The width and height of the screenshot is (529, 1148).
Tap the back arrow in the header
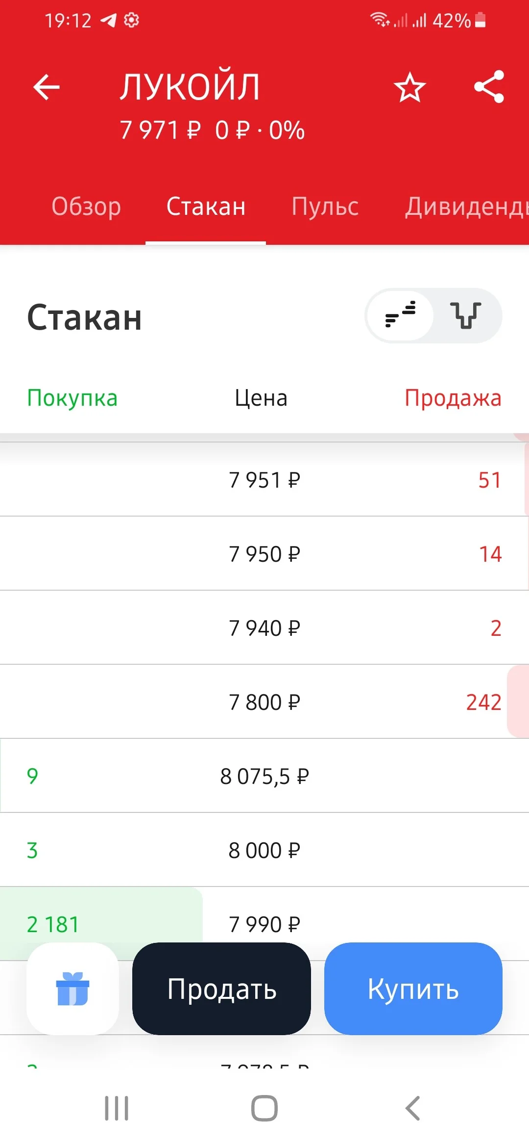[47, 87]
